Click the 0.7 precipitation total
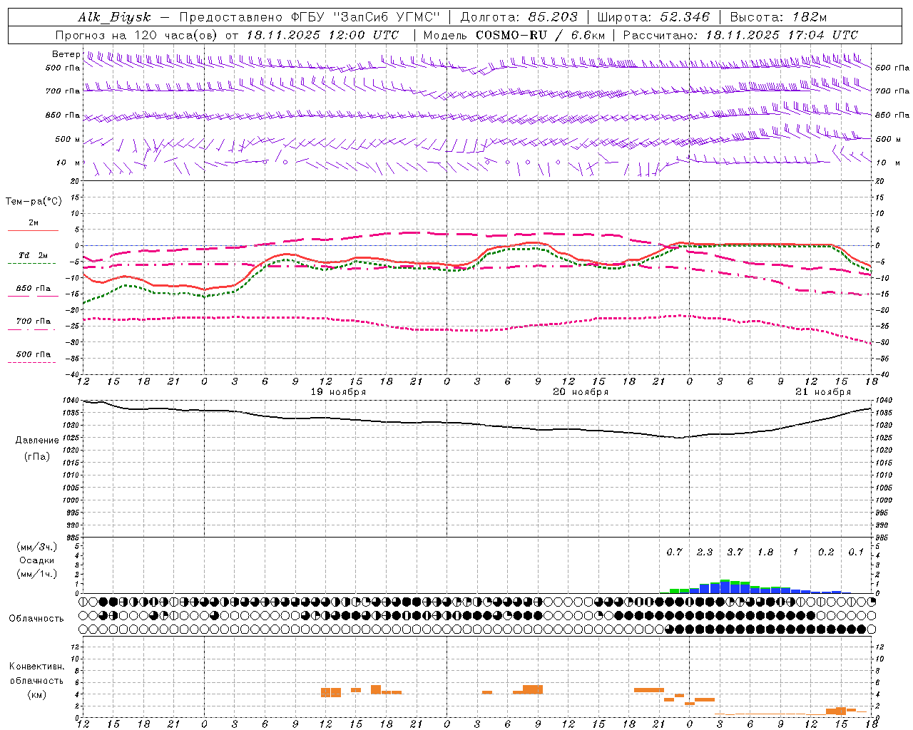913x730 pixels. [674, 552]
